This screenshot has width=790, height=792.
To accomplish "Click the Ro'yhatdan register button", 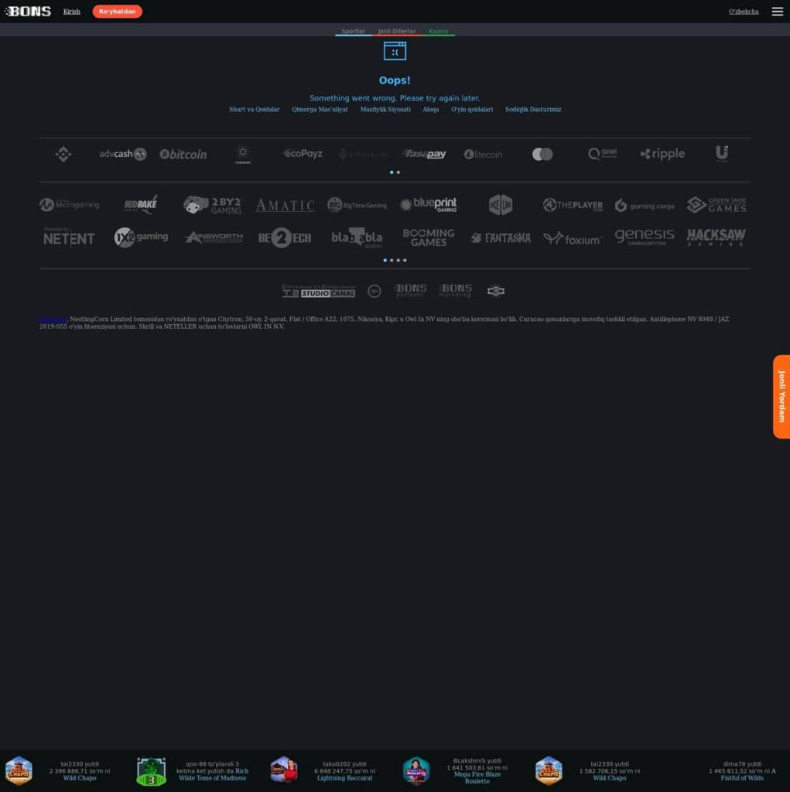I will (118, 11).
